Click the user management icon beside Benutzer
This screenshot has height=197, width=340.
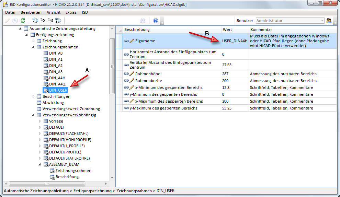[329, 21]
